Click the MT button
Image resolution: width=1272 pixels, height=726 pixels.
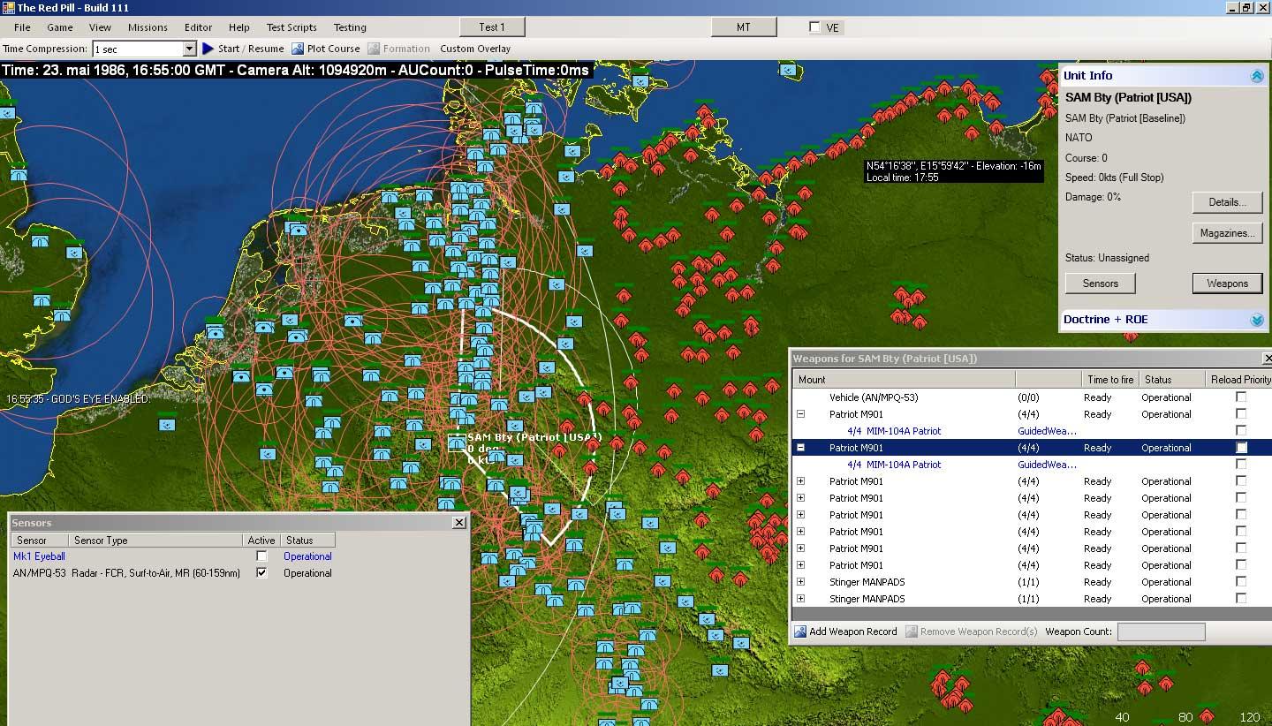point(744,27)
